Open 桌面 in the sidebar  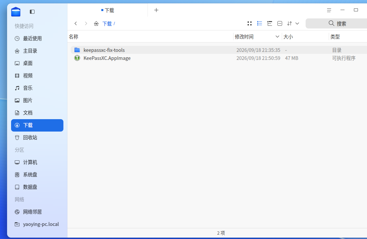point(37,63)
